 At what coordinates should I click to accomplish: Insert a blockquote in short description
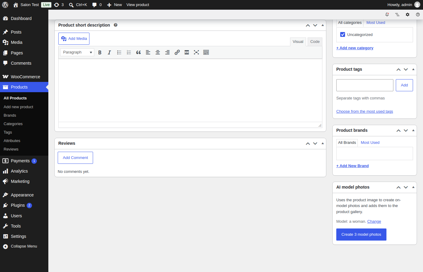click(x=138, y=52)
